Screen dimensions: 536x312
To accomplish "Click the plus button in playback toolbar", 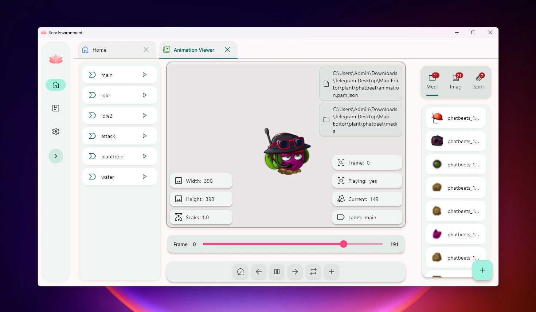I will coord(332,272).
